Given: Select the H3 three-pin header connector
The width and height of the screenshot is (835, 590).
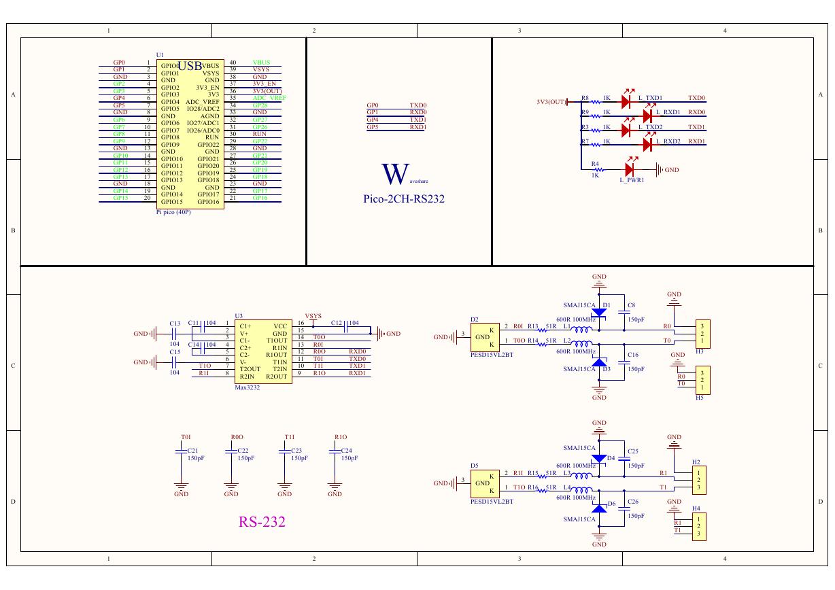Looking at the screenshot, I should 702,333.
